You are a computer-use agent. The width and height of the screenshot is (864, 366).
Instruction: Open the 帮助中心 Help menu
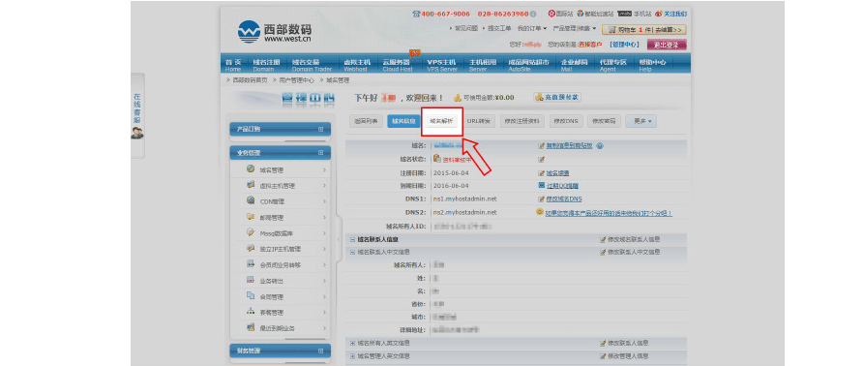tap(653, 65)
